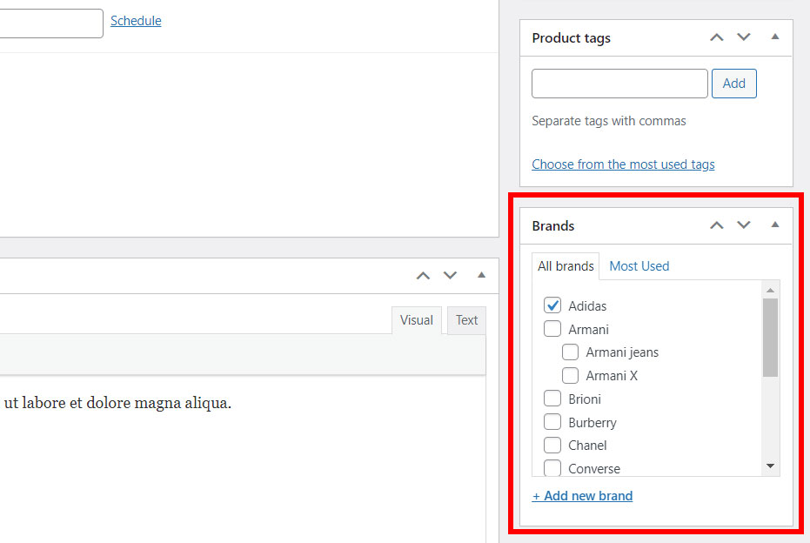Switch editor to Text tab
Image resolution: width=810 pixels, height=543 pixels.
[466, 320]
